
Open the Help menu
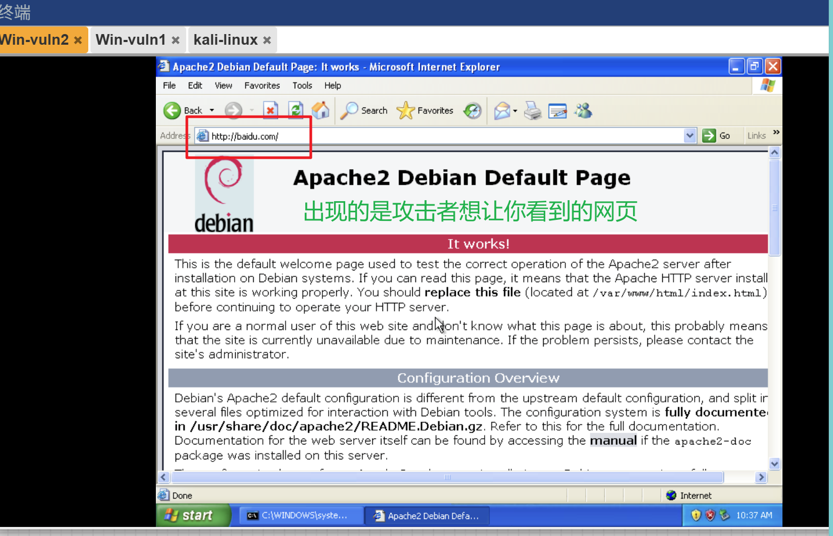(332, 85)
